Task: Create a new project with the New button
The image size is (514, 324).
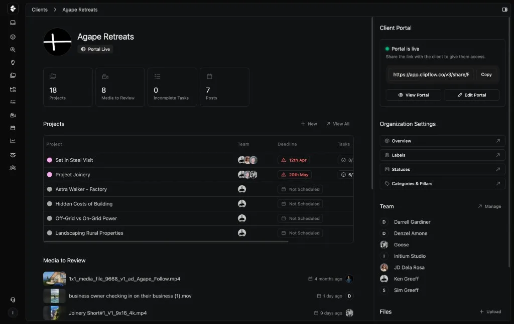Action: 309,124
